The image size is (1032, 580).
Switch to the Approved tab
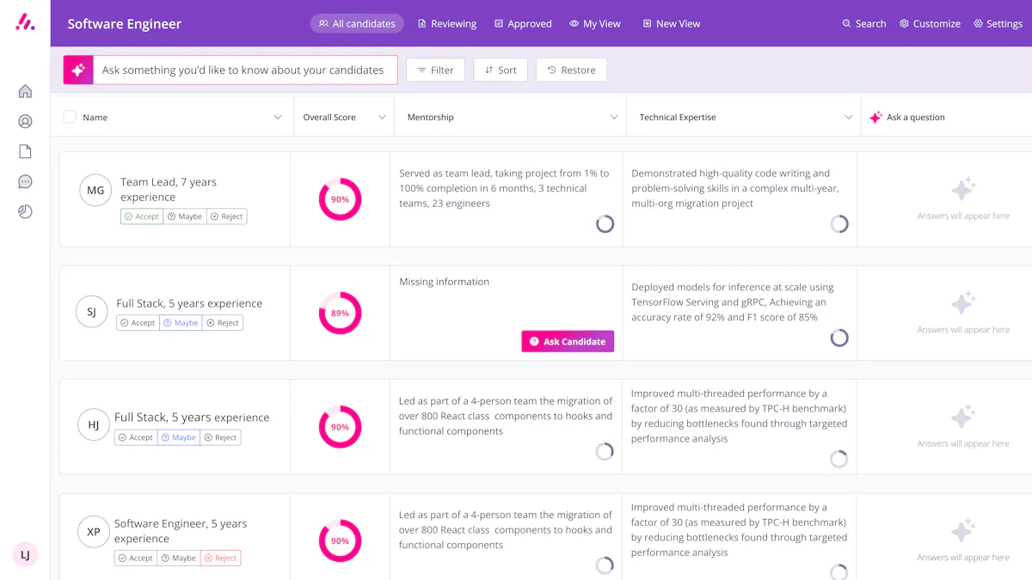pos(523,23)
